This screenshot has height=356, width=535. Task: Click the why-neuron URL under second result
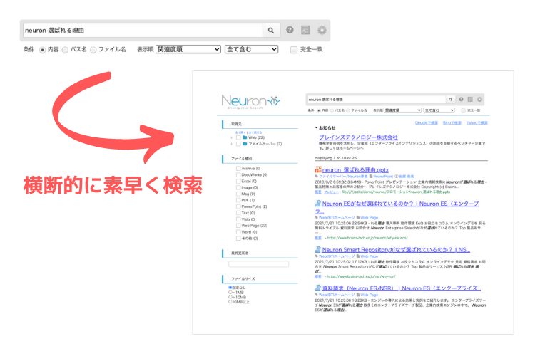point(367,238)
